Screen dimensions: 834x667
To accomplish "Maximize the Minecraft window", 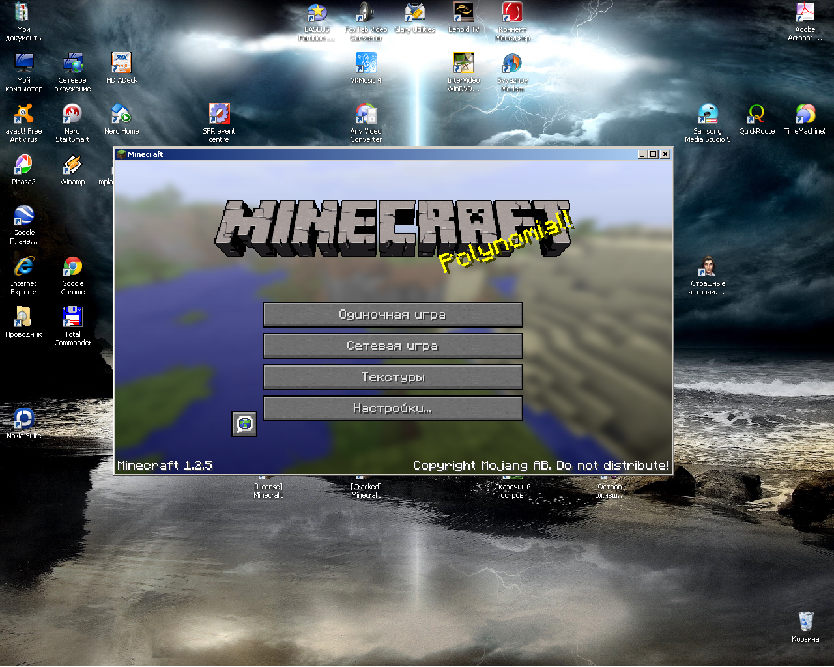I will point(654,154).
